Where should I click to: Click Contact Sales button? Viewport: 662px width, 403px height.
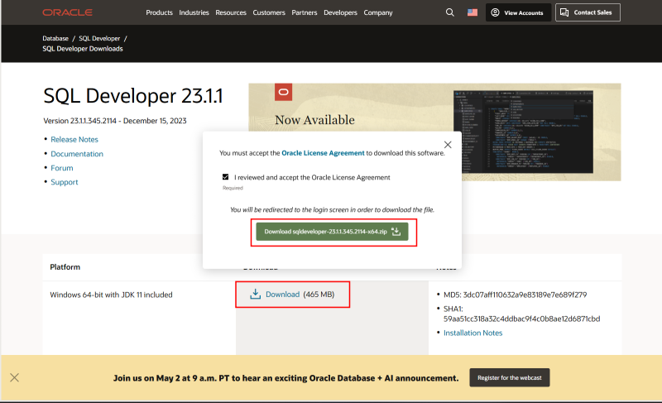pos(588,12)
